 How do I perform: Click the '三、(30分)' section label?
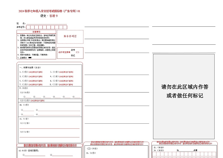159,147
